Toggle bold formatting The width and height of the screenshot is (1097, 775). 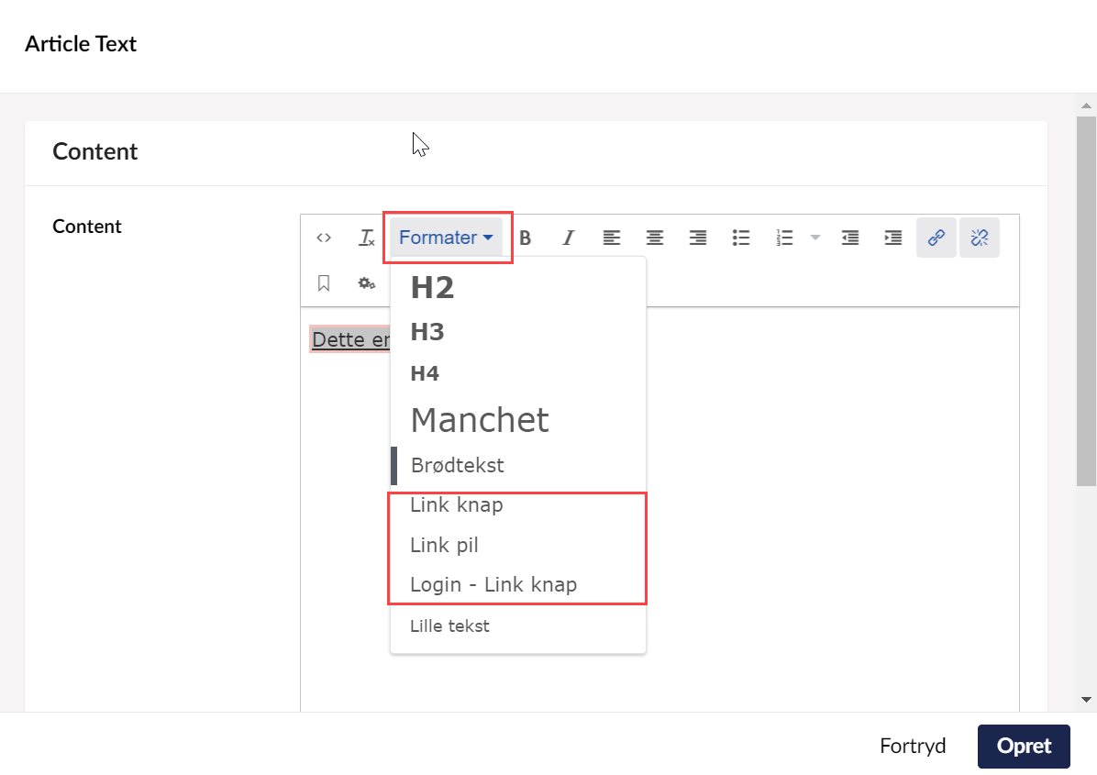[525, 238]
